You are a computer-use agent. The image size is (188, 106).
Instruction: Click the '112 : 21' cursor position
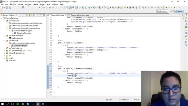pos(137,100)
